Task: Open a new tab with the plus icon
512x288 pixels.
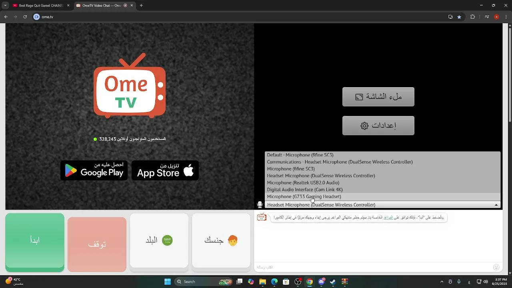Action: click(x=141, y=5)
